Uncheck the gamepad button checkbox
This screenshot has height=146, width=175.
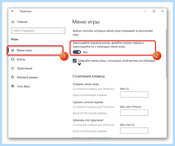pos(75,61)
